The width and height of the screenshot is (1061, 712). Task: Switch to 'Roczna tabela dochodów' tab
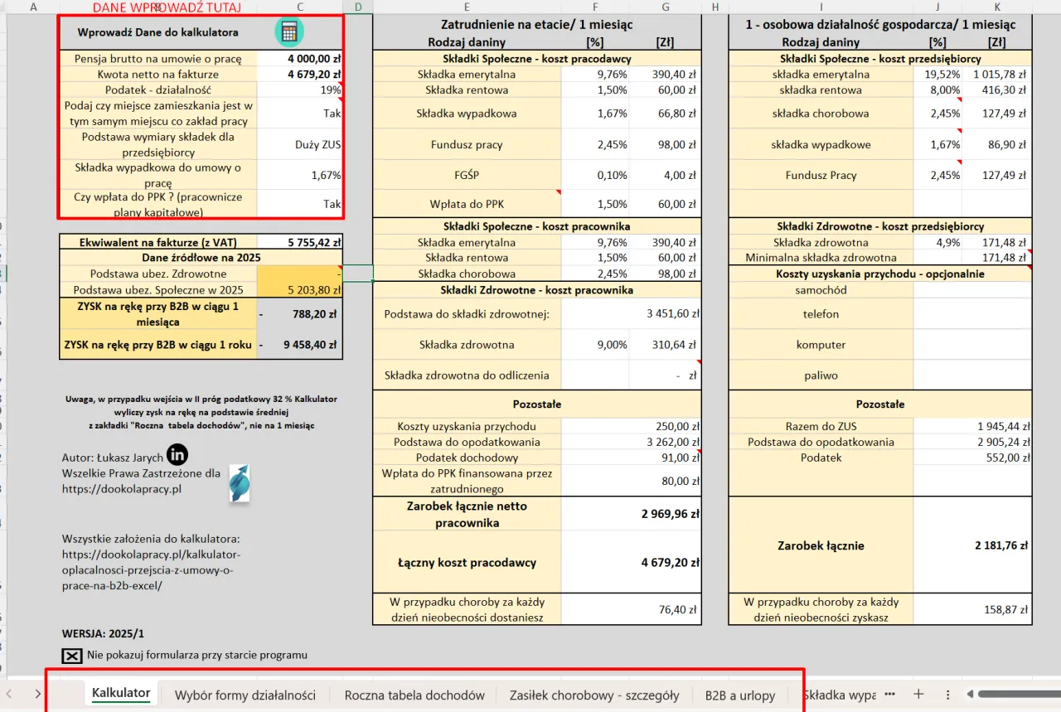coord(414,695)
